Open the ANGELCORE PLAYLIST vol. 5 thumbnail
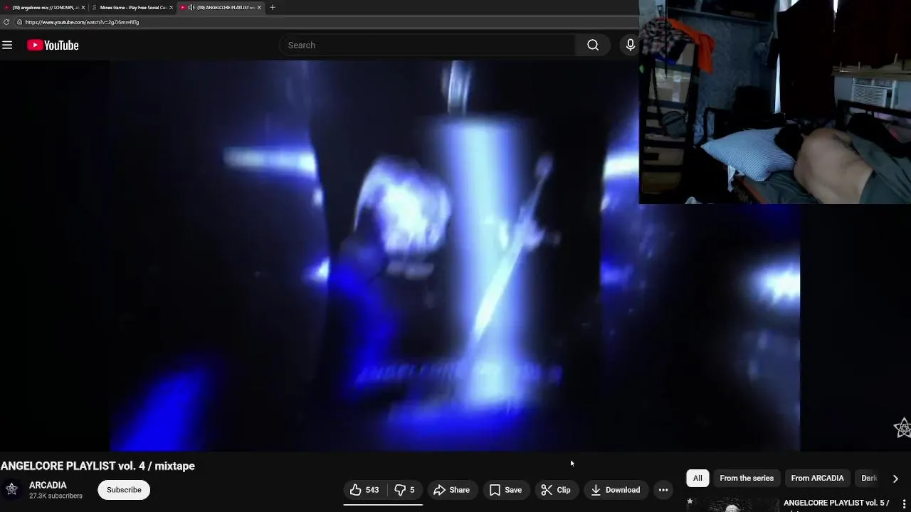911x512 pixels. pyautogui.click(x=733, y=504)
